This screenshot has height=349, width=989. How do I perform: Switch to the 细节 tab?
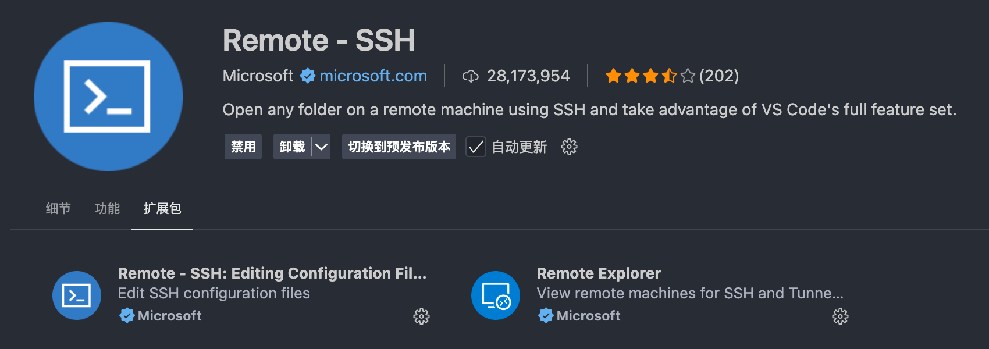tap(58, 208)
